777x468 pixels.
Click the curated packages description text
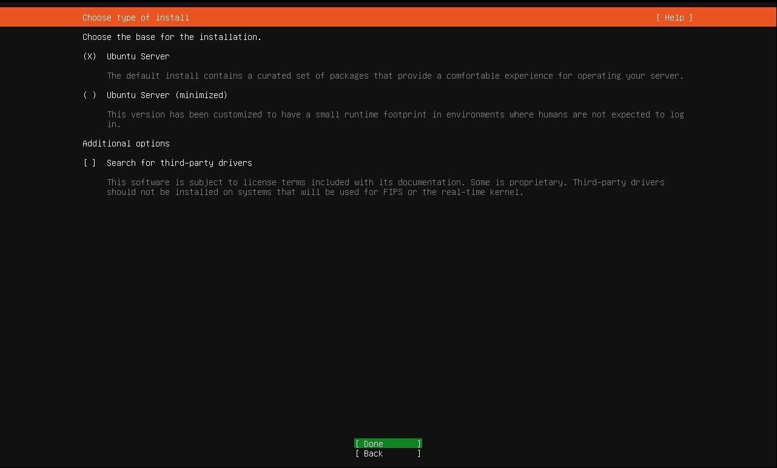tap(394, 76)
